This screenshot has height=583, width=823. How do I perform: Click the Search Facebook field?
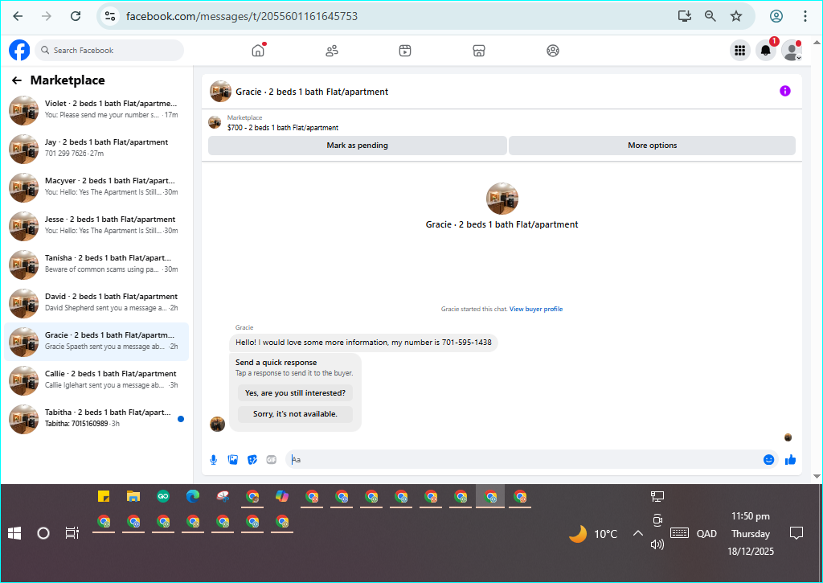(109, 51)
